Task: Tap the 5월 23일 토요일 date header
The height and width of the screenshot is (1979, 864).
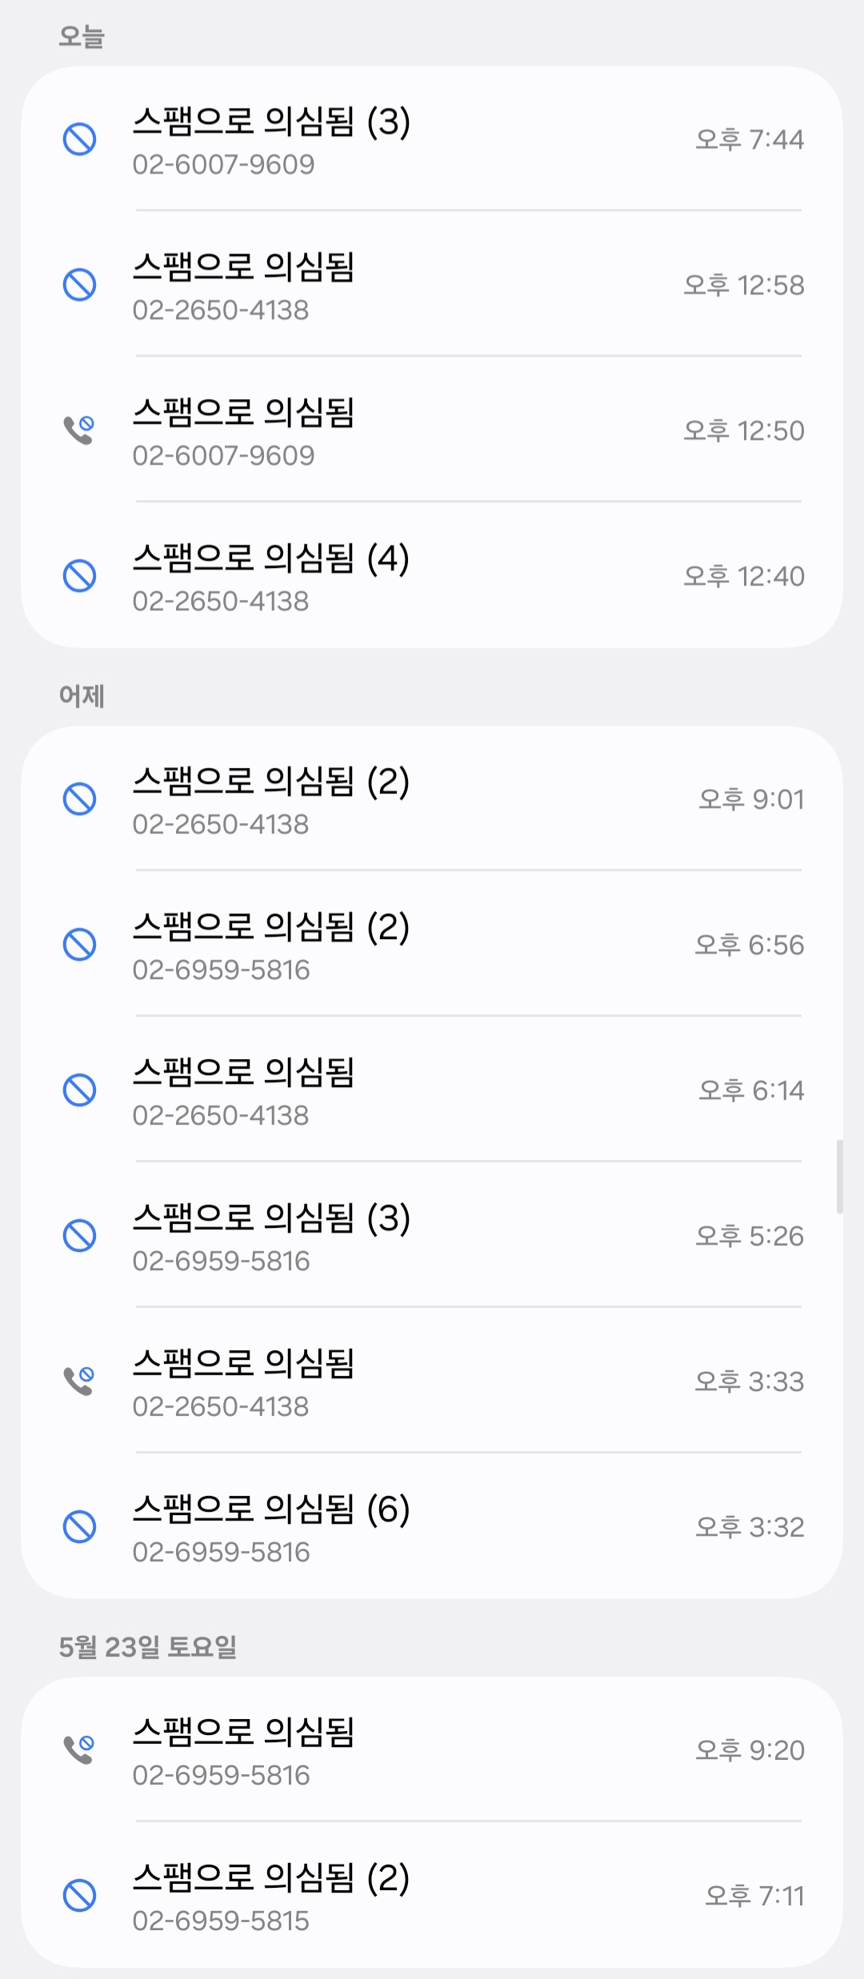Action: pyautogui.click(x=148, y=1646)
